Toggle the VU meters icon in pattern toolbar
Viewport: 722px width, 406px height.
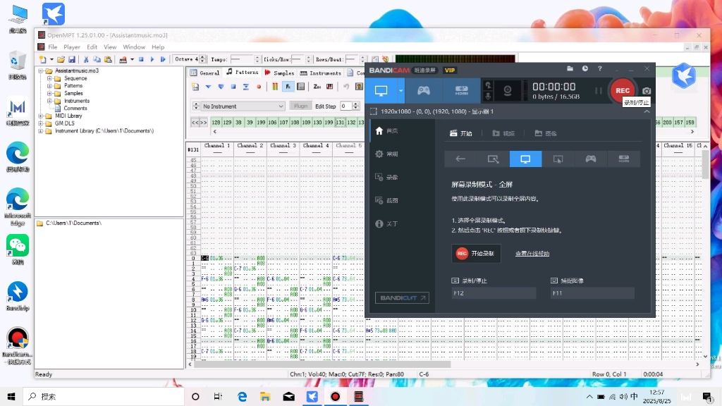(275, 87)
